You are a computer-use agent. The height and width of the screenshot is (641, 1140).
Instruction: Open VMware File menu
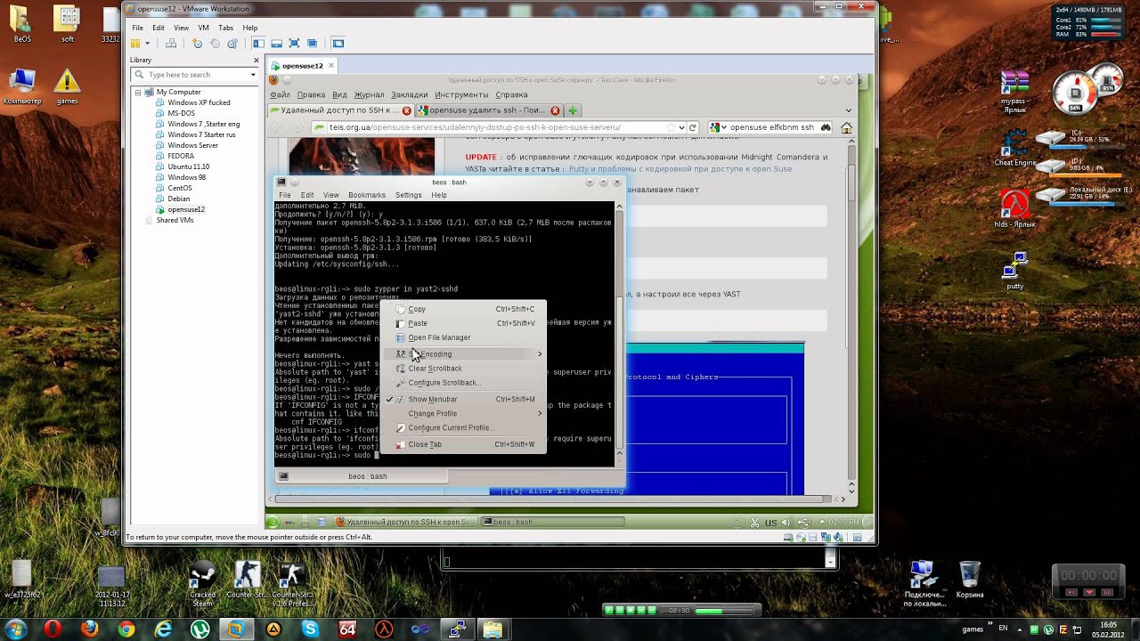click(138, 28)
